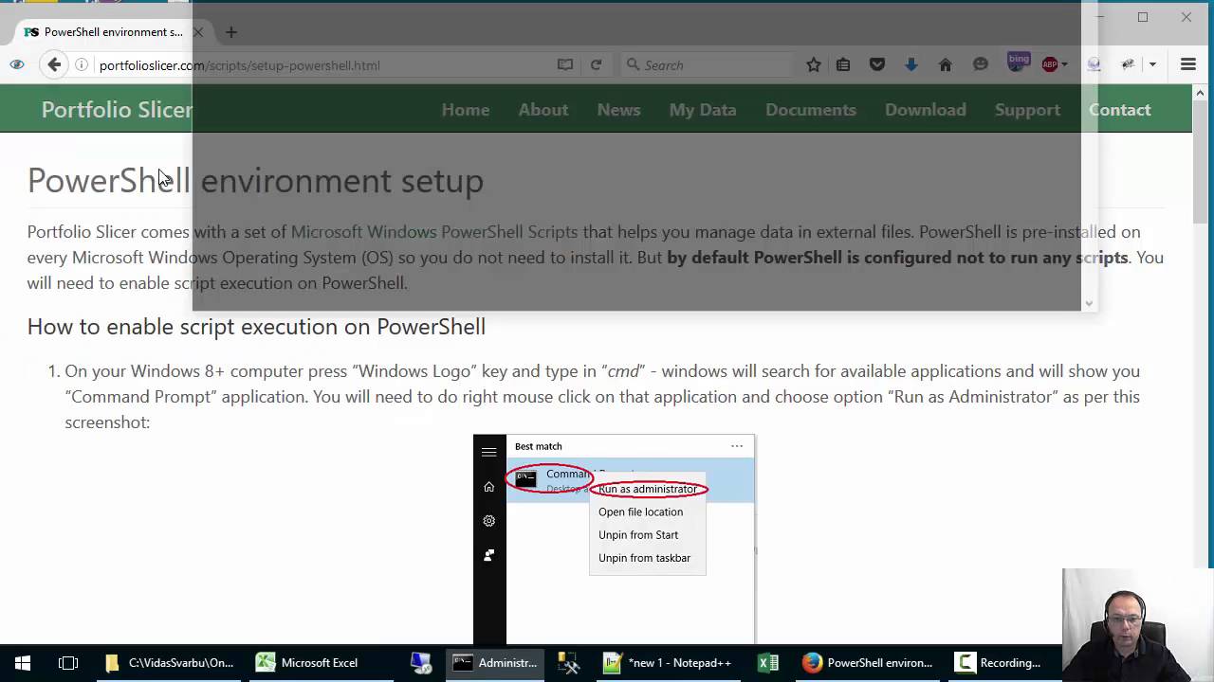Click the Command Prompt screenshot image

[614, 539]
